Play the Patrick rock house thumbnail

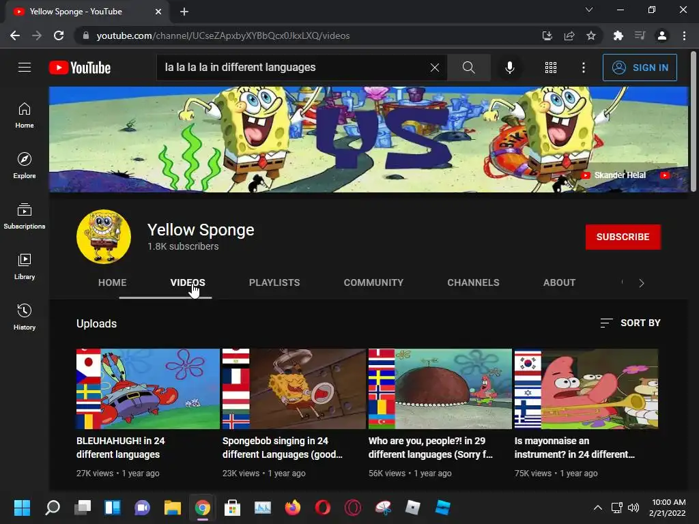440,388
